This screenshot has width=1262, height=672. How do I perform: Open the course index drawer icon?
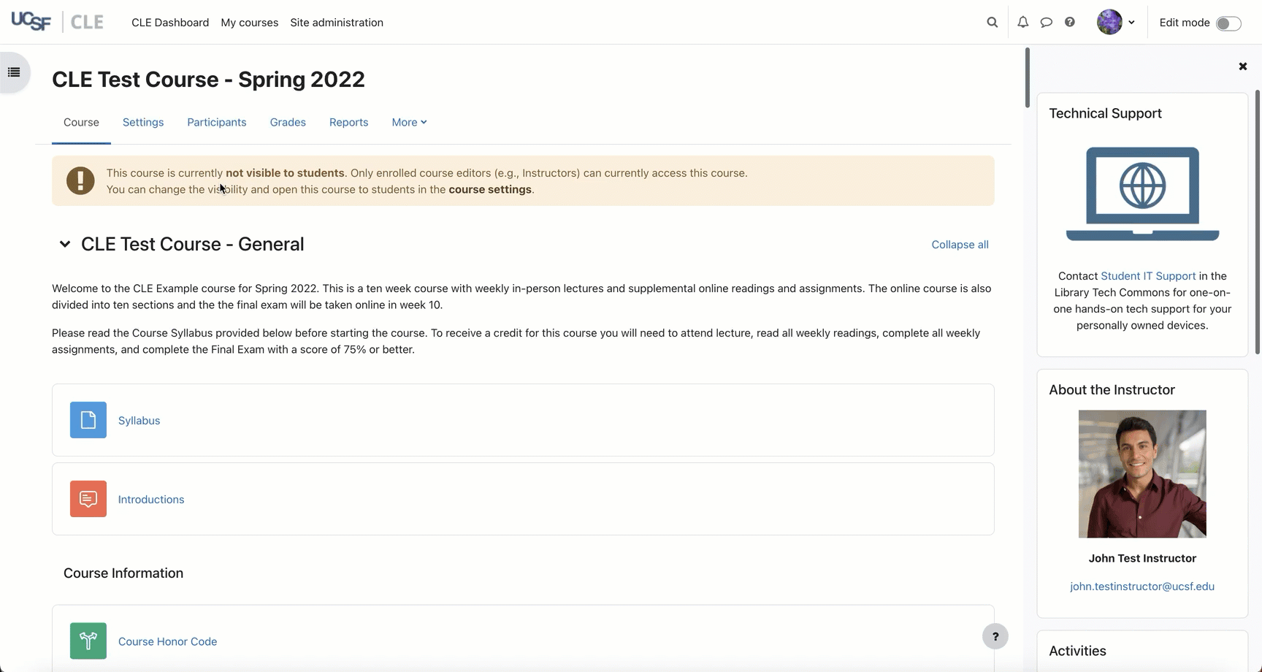(14, 72)
